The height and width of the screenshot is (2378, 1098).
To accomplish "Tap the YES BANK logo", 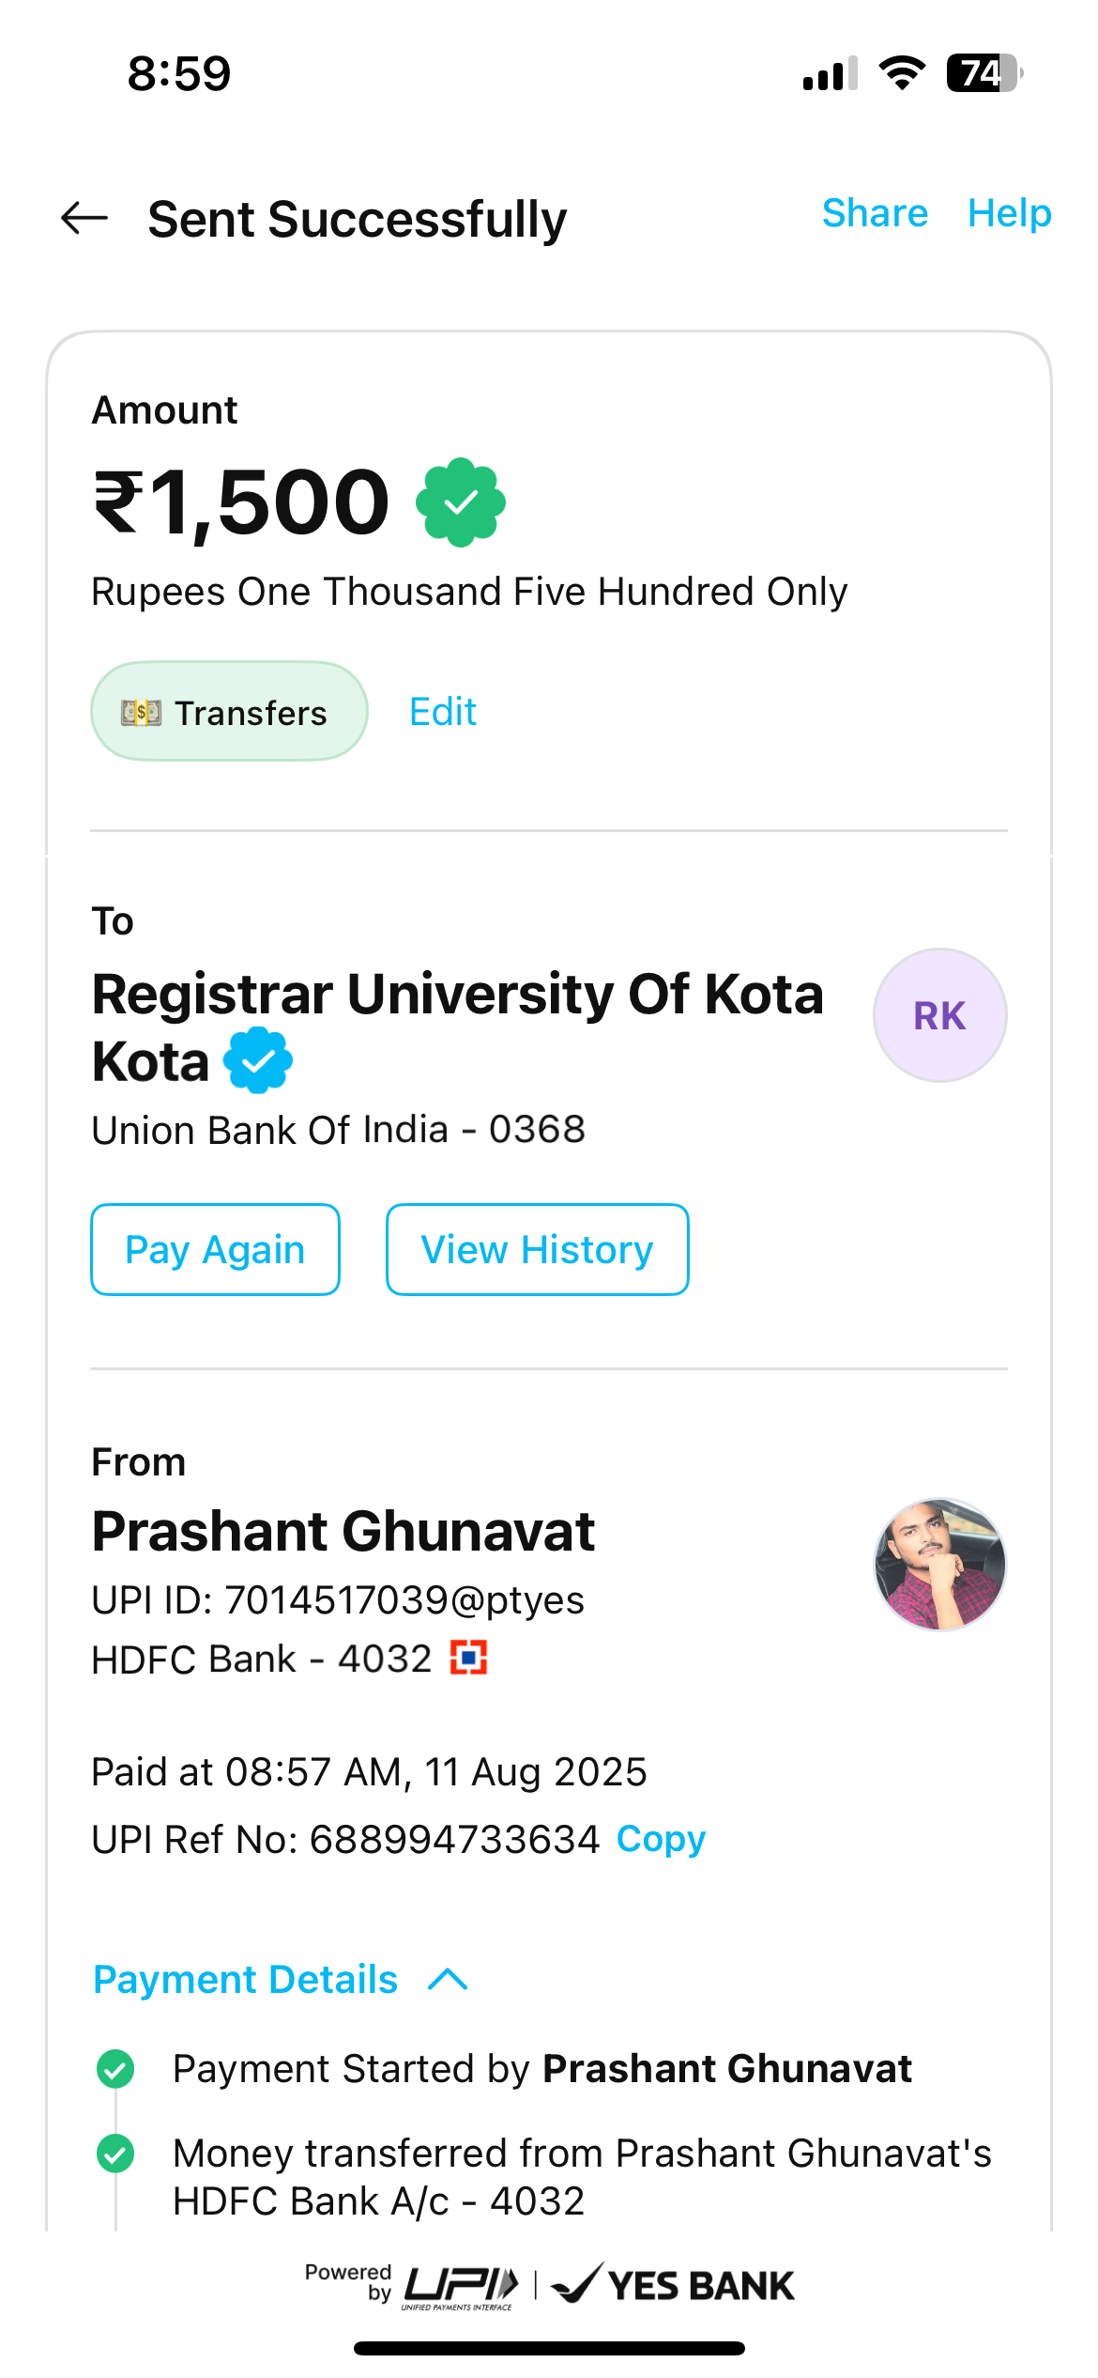I will (x=674, y=2285).
